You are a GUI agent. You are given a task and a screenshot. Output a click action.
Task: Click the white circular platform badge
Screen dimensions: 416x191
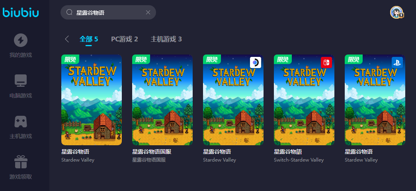[256, 62]
